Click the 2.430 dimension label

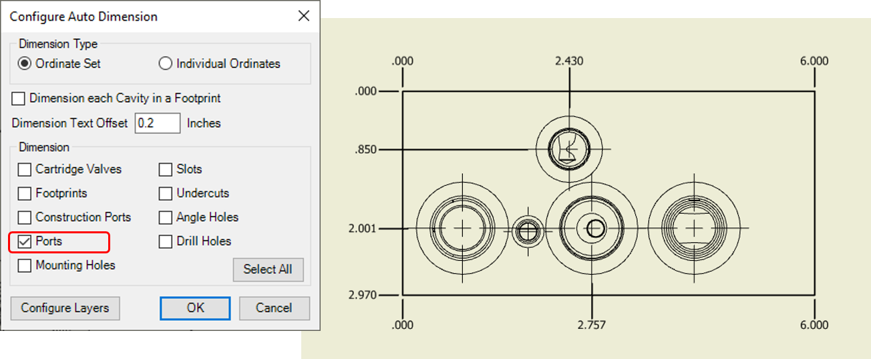point(569,61)
